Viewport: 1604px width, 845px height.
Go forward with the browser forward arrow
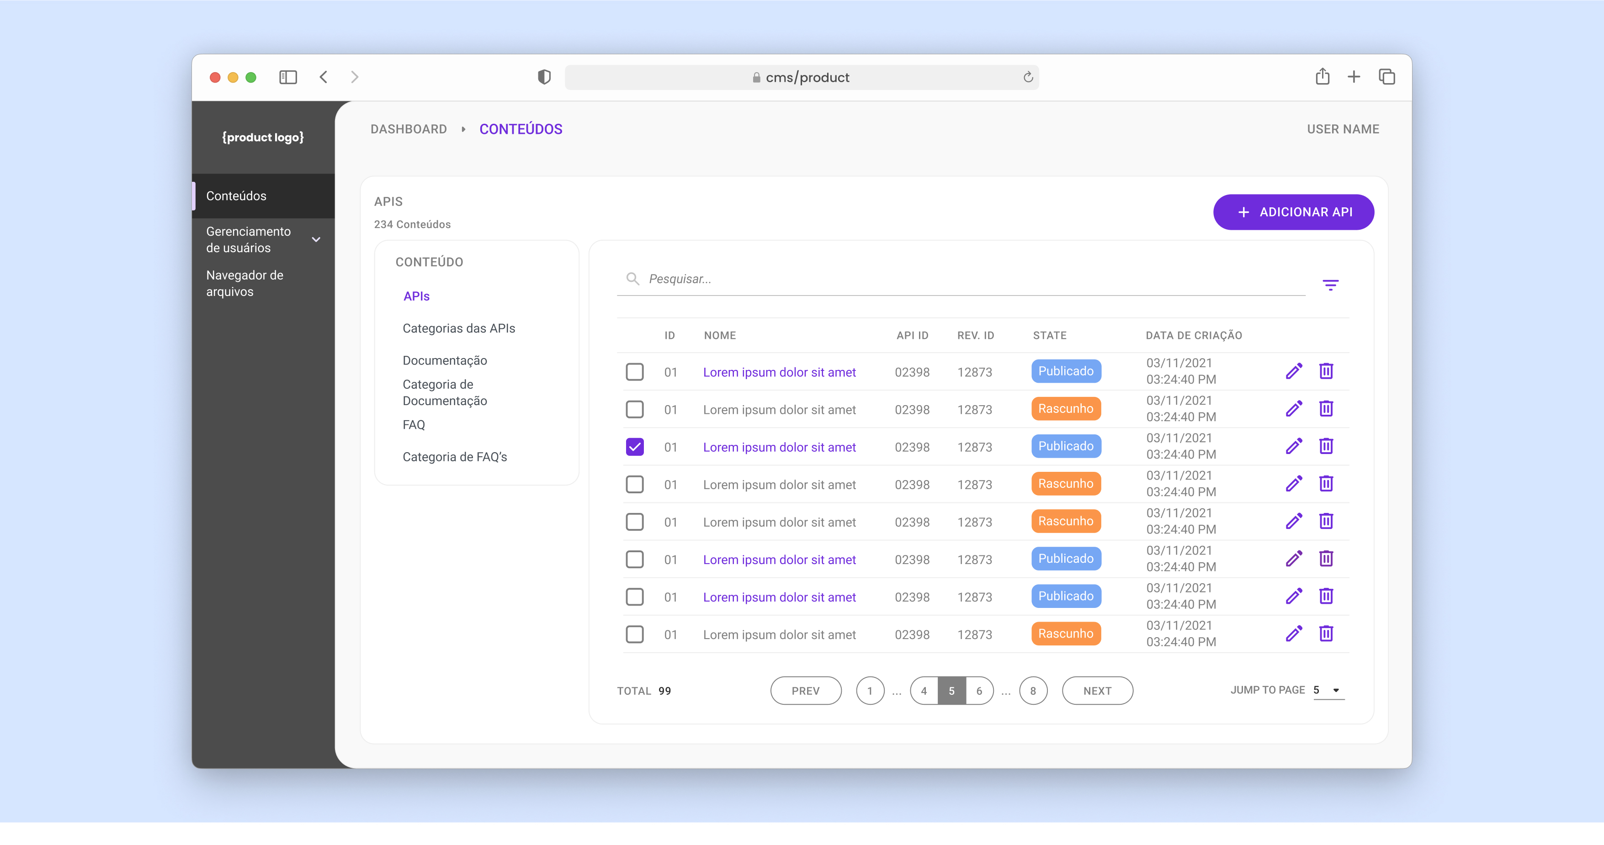354,77
